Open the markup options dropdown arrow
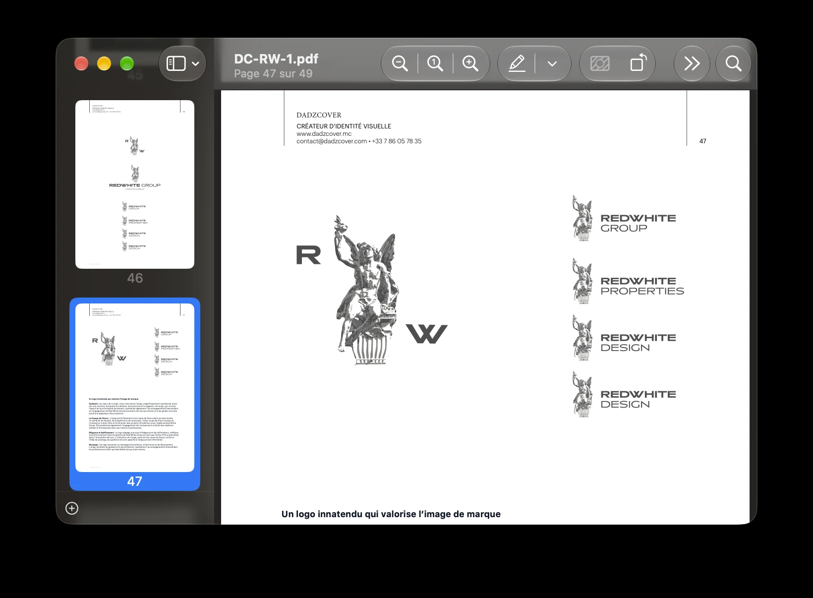The height and width of the screenshot is (598, 813). tap(552, 63)
